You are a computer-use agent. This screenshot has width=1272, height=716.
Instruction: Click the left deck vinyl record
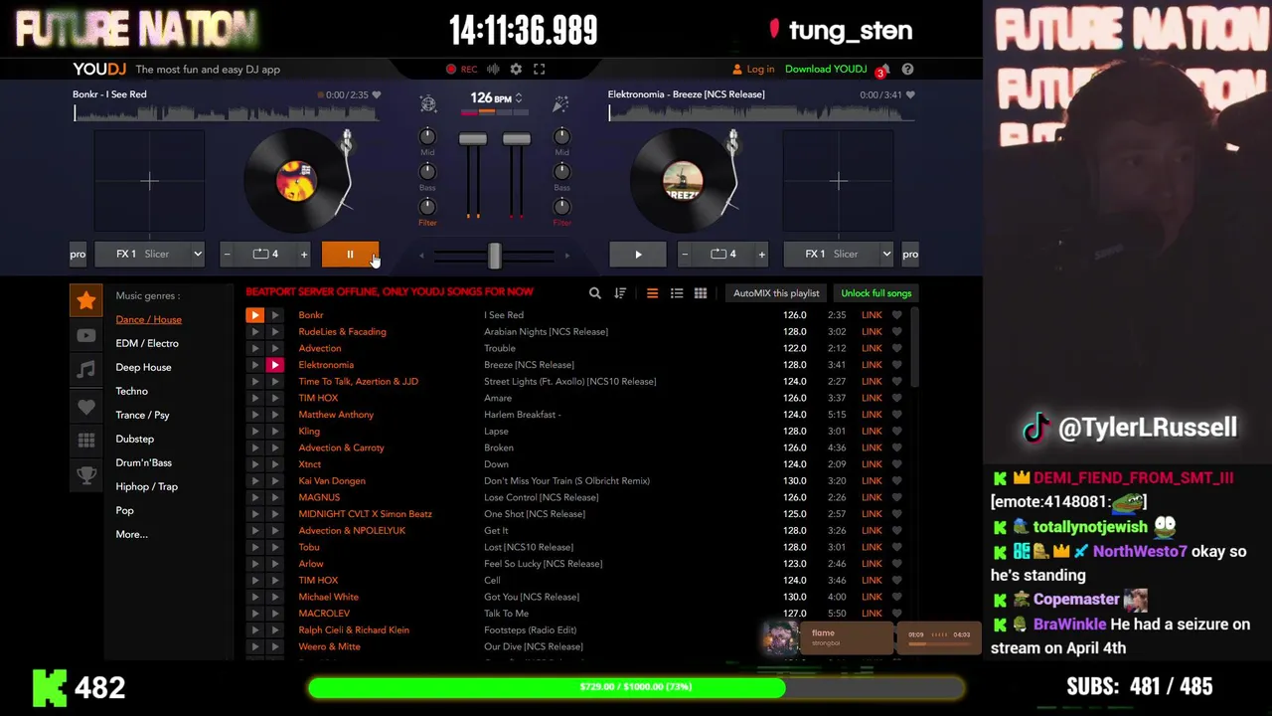(295, 181)
